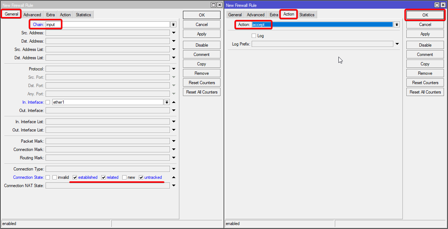448x229 pixels.
Task: Uncheck the 'established' connection state
Action: point(75,177)
